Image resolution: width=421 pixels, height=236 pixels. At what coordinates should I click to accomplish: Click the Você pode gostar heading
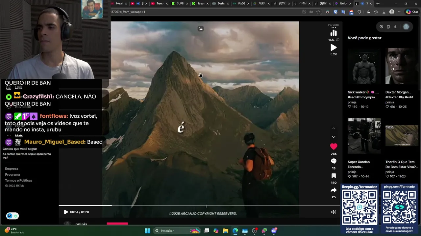tap(364, 38)
